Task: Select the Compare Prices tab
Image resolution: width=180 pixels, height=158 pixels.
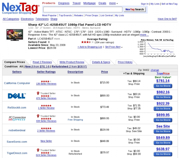Action: click(14, 62)
